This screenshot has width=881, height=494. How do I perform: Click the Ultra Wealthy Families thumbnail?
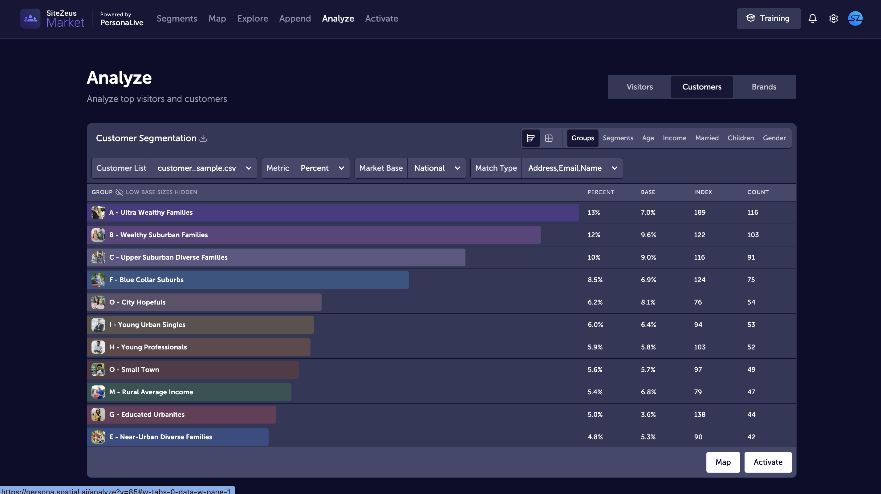[x=98, y=212]
